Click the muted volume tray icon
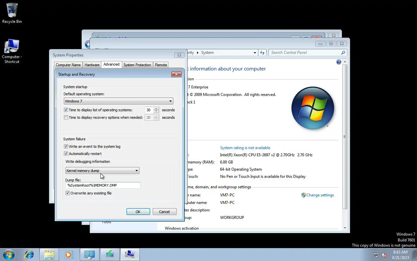 [x=384, y=255]
